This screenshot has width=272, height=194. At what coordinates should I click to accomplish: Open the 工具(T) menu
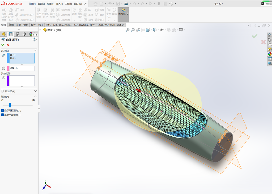click(x=68, y=4)
